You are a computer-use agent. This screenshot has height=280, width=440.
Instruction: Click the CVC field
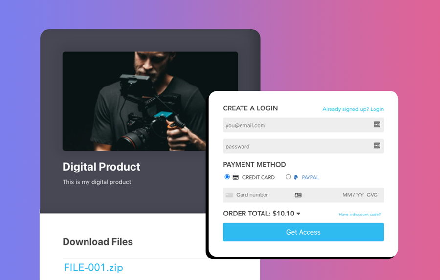372,195
